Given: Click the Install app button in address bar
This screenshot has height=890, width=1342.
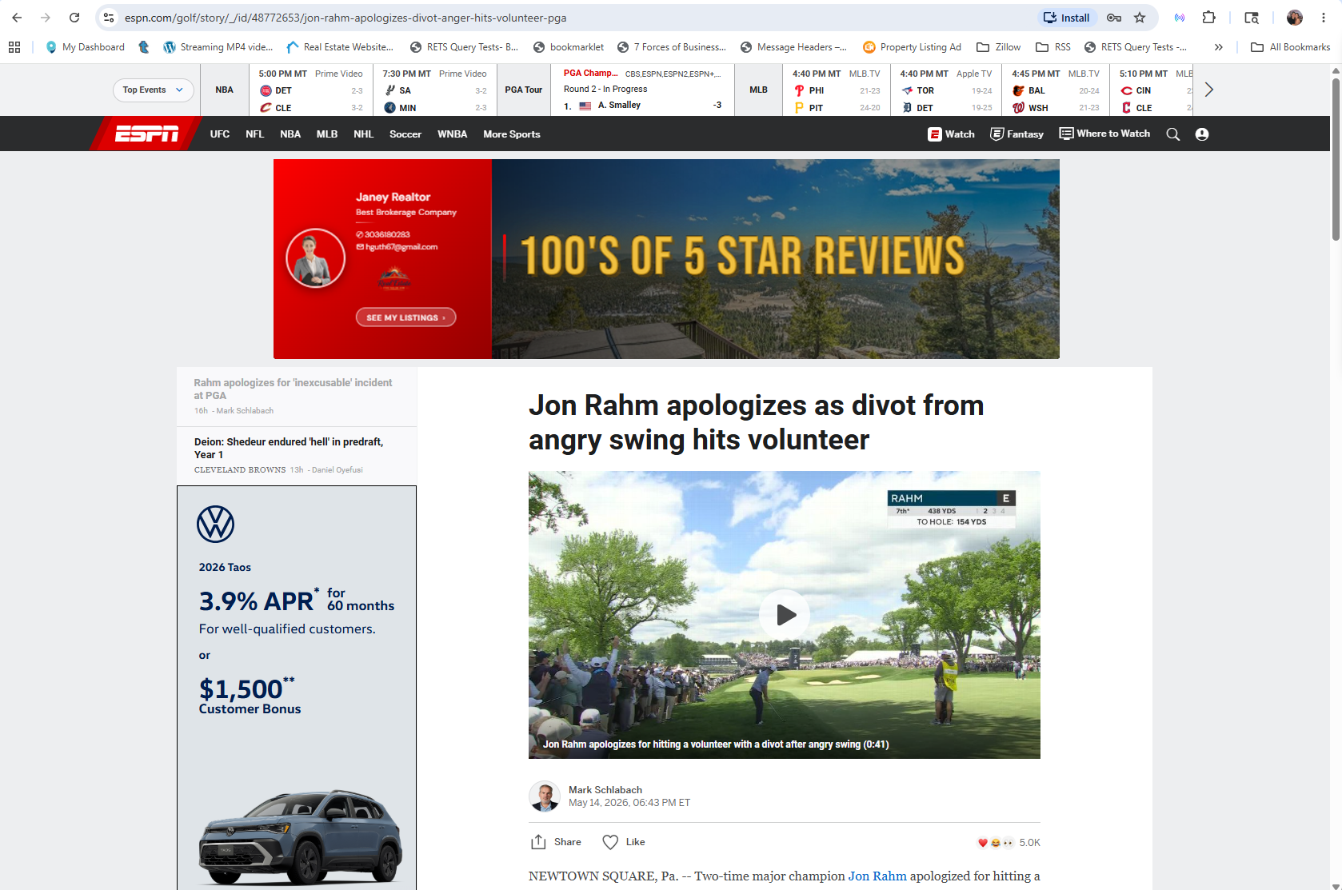Looking at the screenshot, I should click(x=1067, y=18).
